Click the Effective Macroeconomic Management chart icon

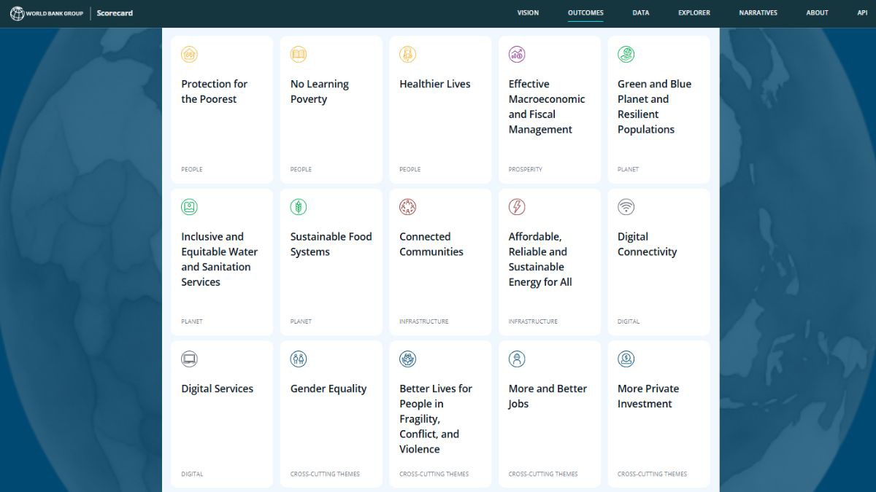pyautogui.click(x=517, y=55)
